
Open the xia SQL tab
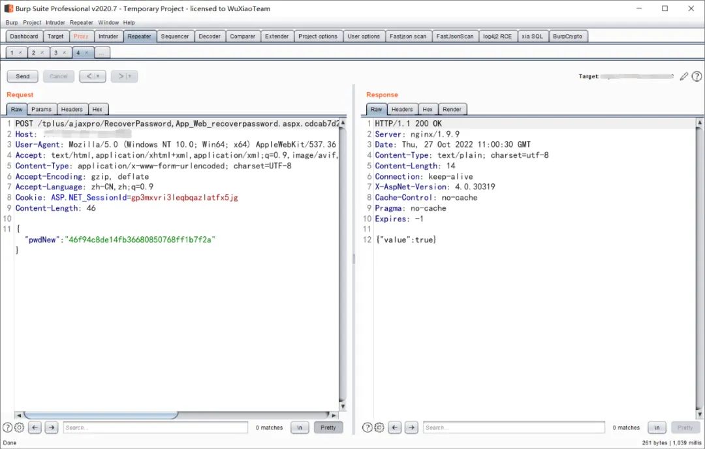tap(533, 37)
